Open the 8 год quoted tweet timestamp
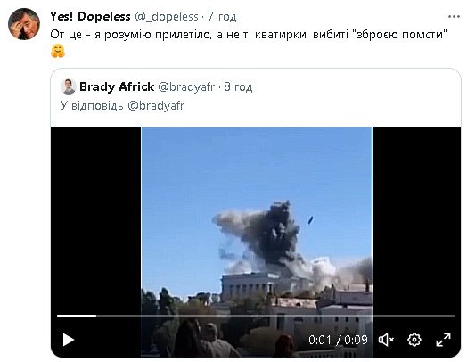The image size is (467, 362). 238,87
